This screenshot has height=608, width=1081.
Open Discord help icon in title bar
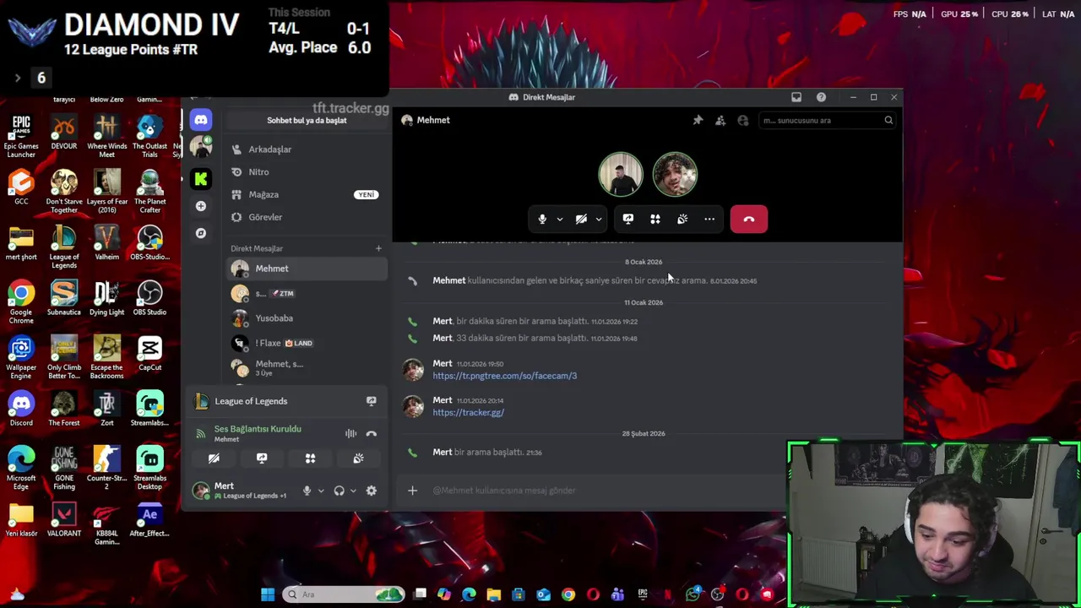point(821,97)
